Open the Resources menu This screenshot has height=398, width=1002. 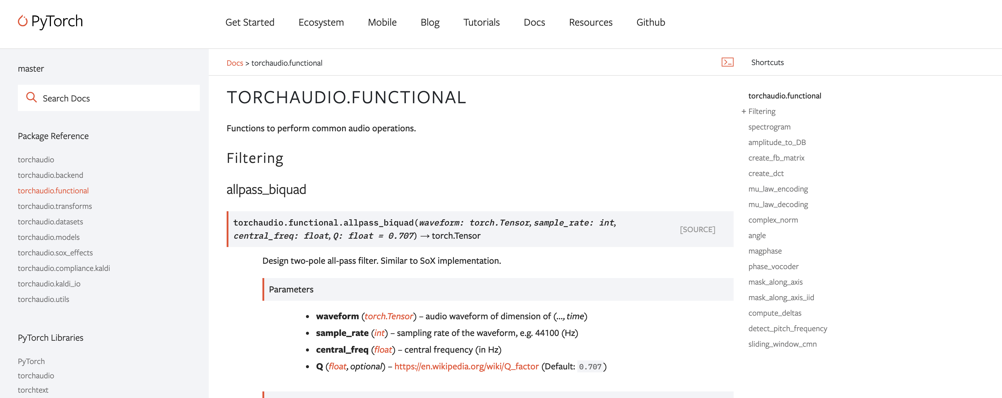click(590, 23)
